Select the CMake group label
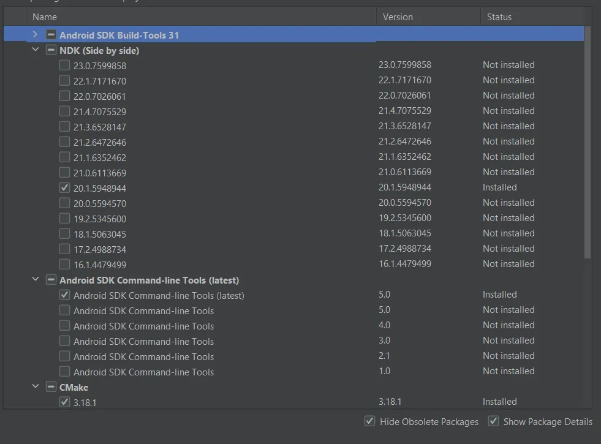601x444 pixels. 74,388
